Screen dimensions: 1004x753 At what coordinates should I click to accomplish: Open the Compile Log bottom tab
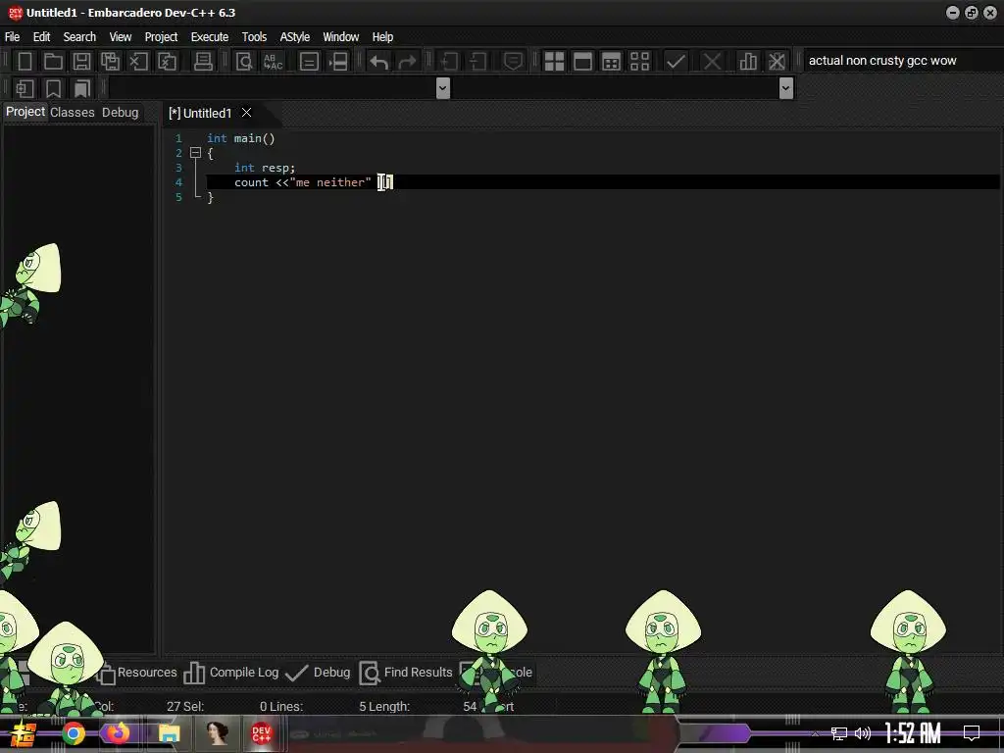pos(231,673)
